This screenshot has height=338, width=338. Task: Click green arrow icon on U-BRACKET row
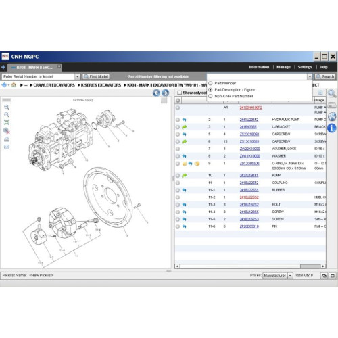[x=185, y=127]
